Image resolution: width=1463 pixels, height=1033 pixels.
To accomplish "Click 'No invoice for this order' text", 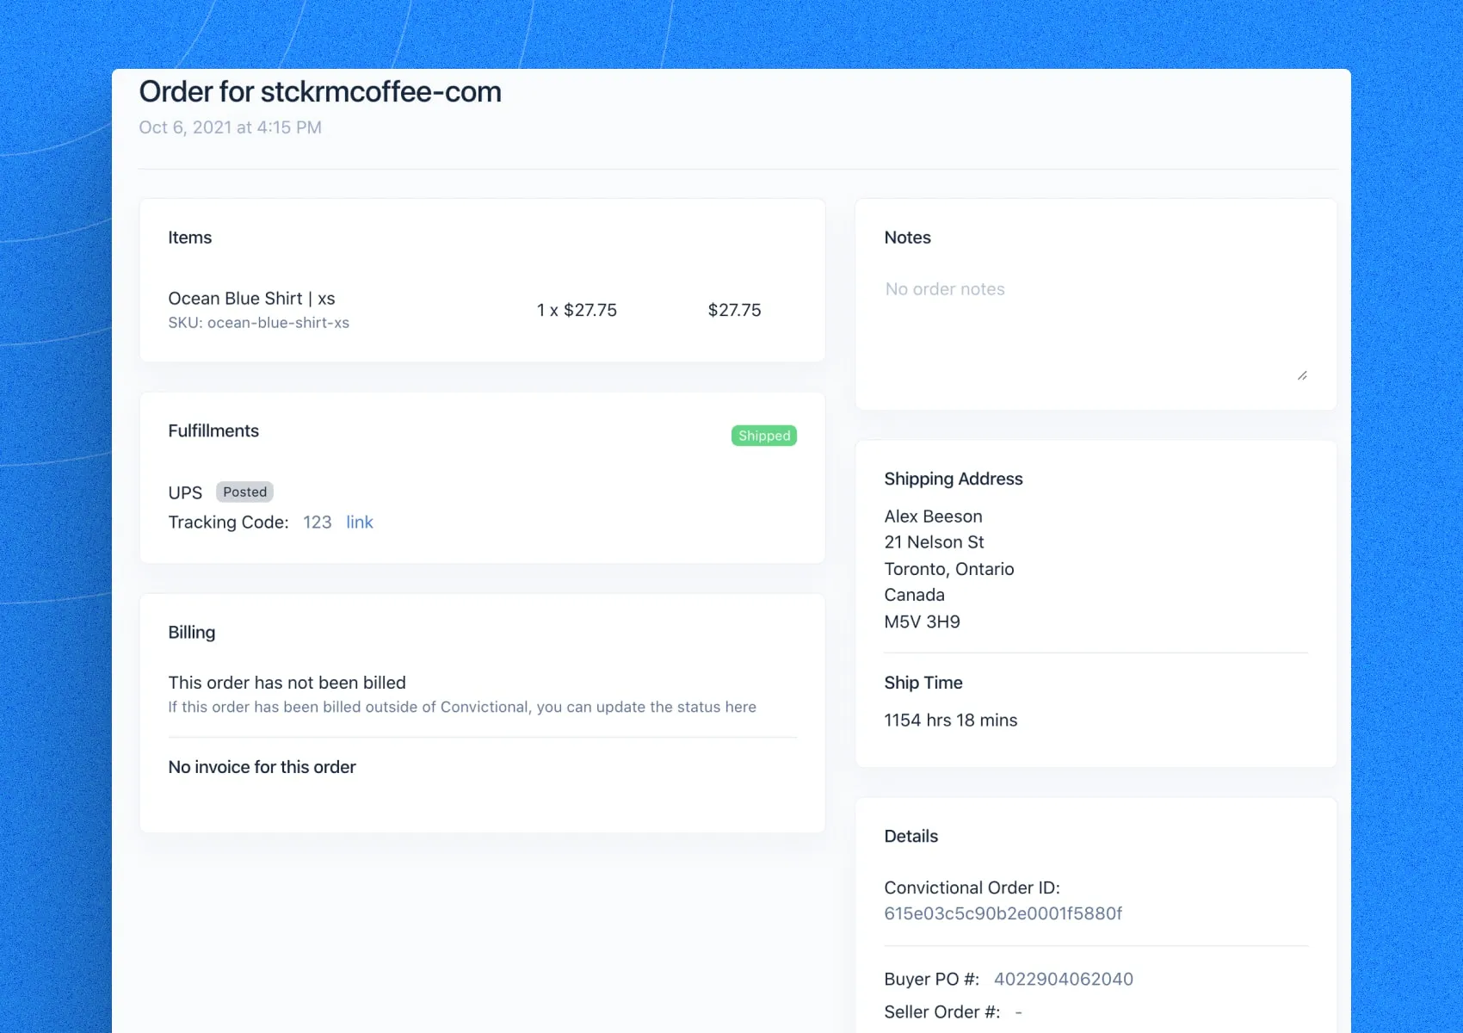I will [x=262, y=767].
